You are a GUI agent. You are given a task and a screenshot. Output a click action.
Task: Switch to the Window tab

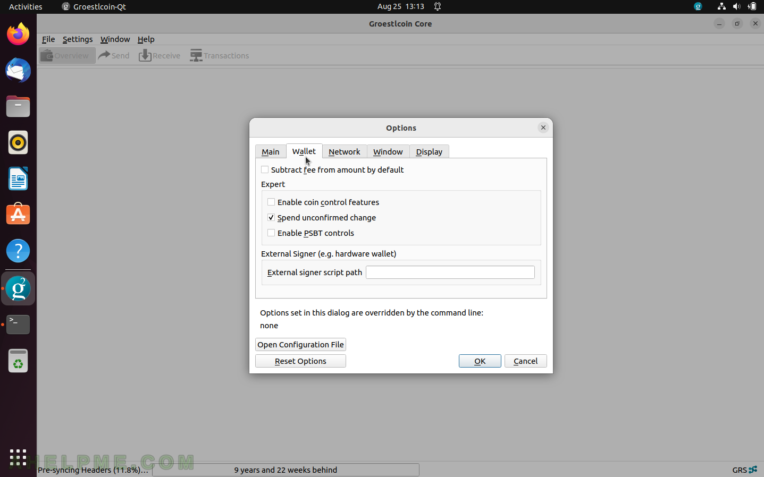pos(388,152)
